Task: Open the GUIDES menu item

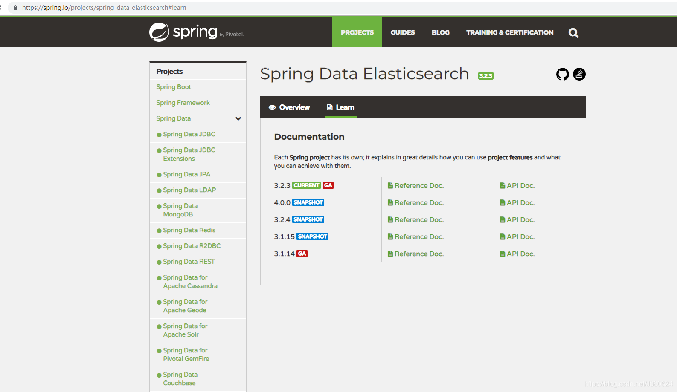Action: click(x=403, y=32)
